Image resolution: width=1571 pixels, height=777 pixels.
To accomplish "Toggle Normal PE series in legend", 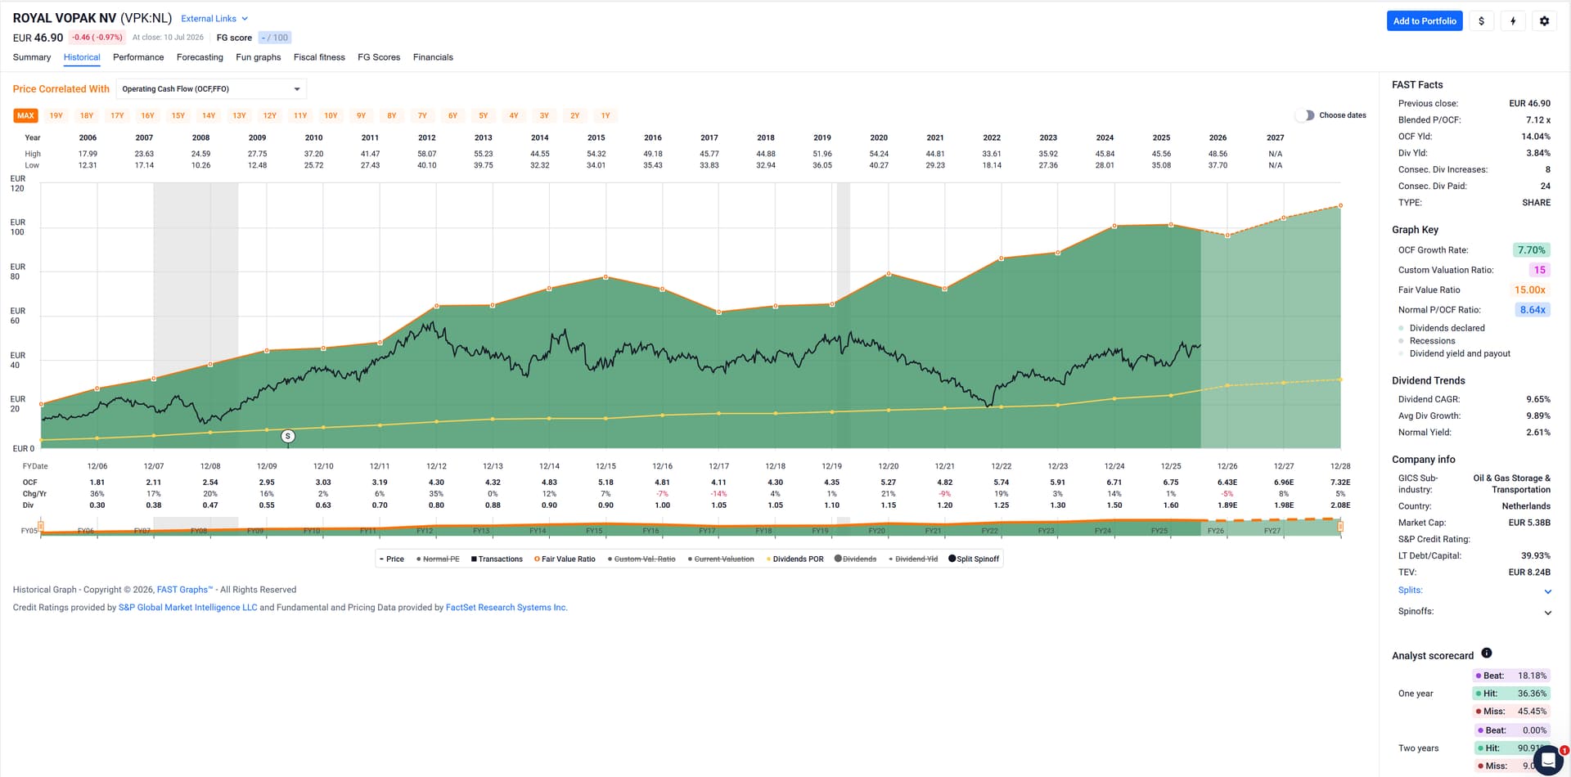I will pyautogui.click(x=438, y=559).
